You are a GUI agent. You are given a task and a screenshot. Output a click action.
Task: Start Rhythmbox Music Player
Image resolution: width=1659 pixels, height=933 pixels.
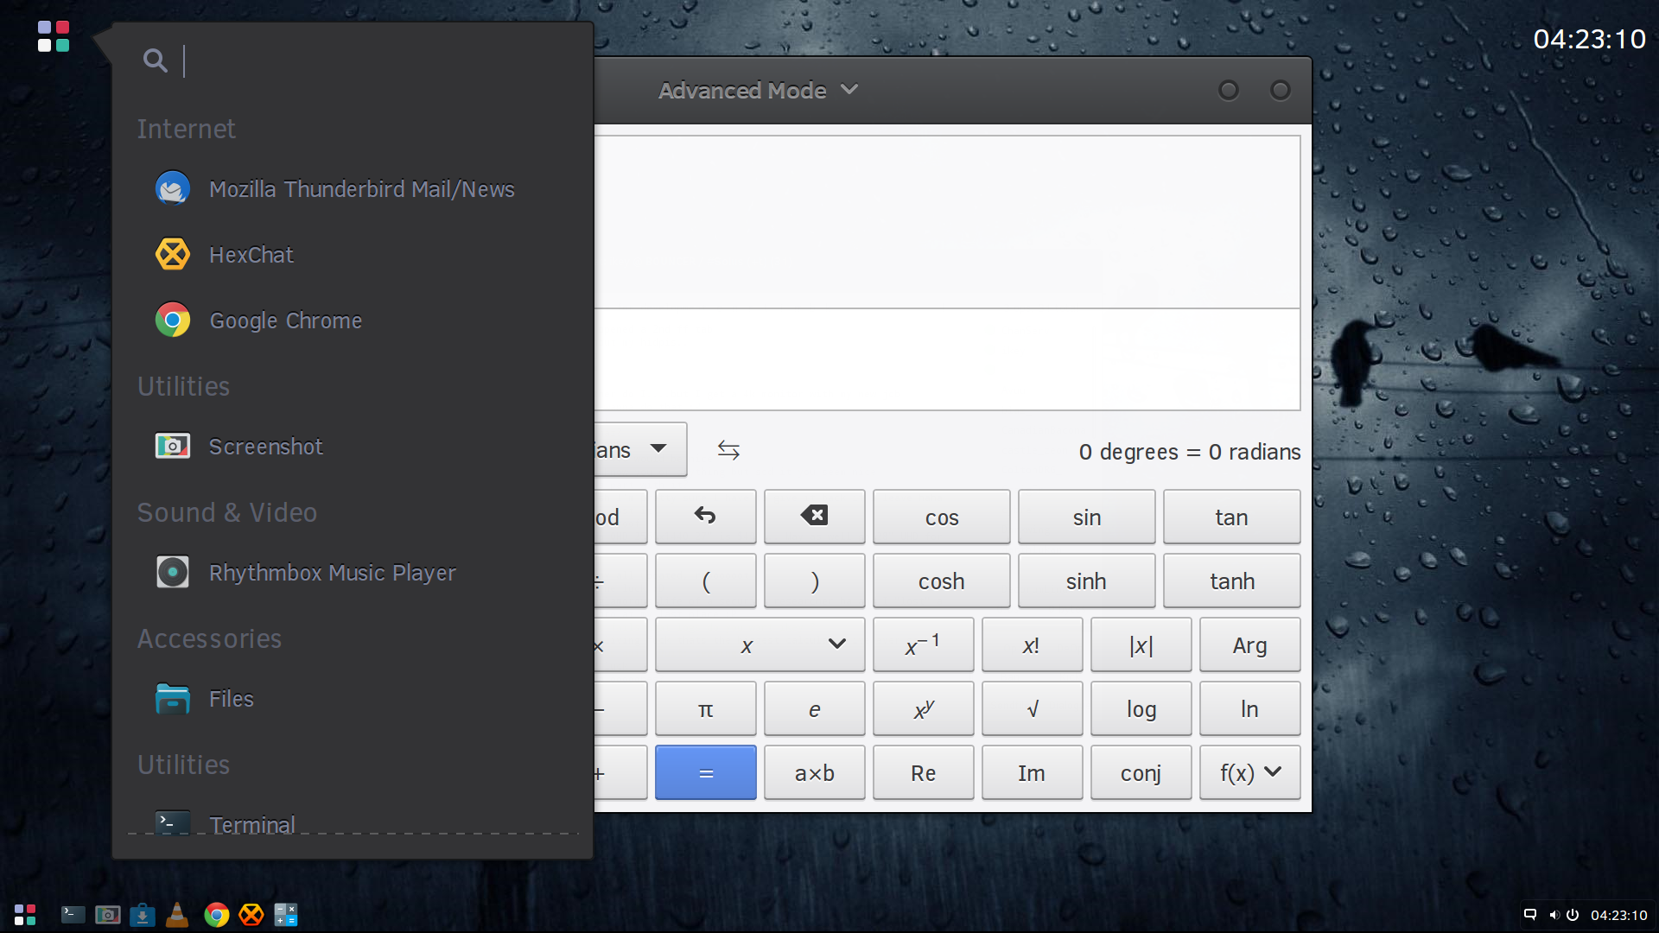(353, 573)
